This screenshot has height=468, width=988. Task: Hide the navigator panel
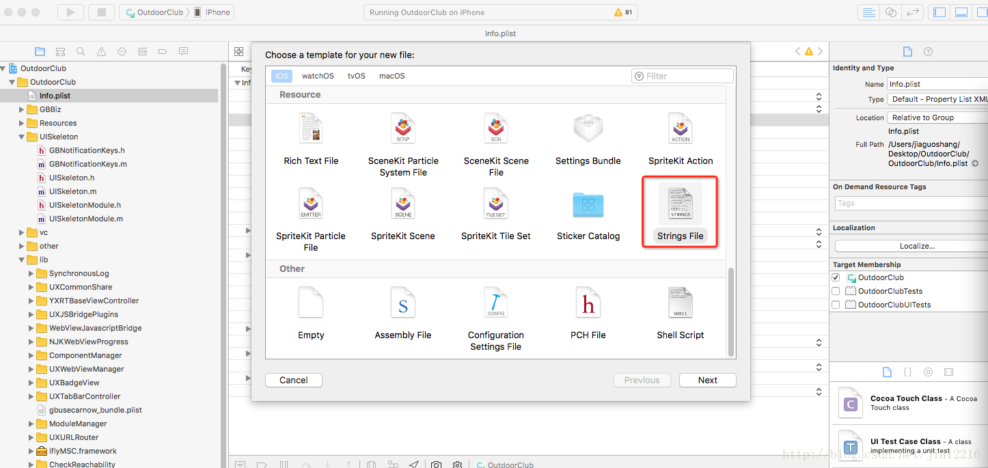pos(939,12)
